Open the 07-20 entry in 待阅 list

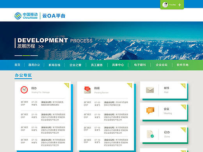click(106, 104)
